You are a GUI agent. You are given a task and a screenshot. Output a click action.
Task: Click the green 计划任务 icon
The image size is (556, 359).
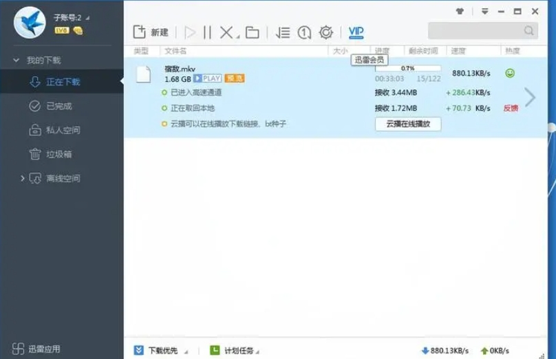coord(215,350)
